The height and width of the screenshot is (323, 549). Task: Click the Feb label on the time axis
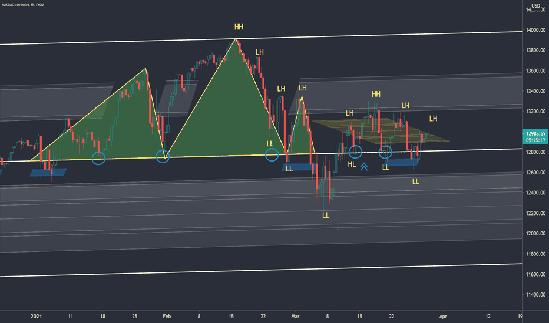[x=167, y=317]
